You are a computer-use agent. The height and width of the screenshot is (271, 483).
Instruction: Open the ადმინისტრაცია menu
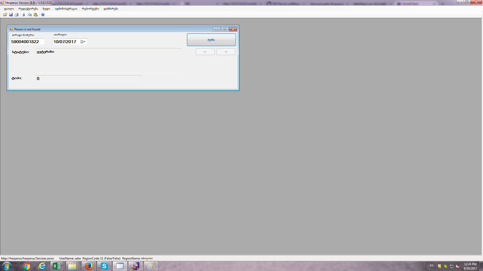click(x=66, y=9)
